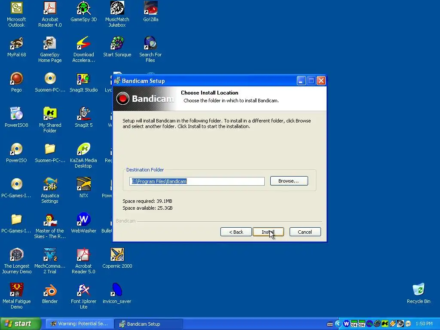Minimize the Bandicam Setup window
The height and width of the screenshot is (330, 440).
click(x=301, y=81)
